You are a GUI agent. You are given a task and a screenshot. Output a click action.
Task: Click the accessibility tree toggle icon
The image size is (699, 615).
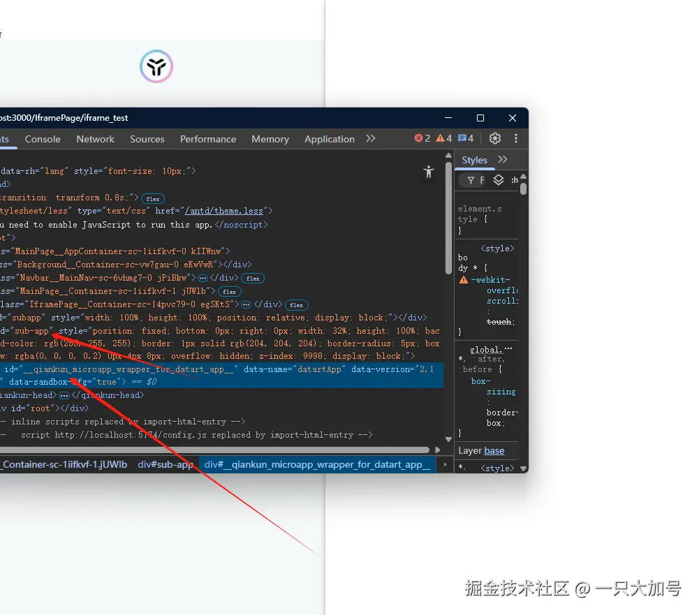click(428, 172)
